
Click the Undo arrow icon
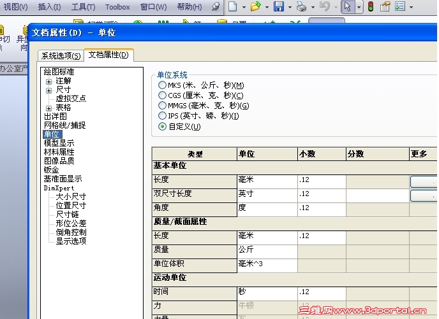click(325, 6)
